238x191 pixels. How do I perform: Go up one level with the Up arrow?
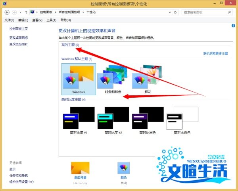tap(26, 12)
